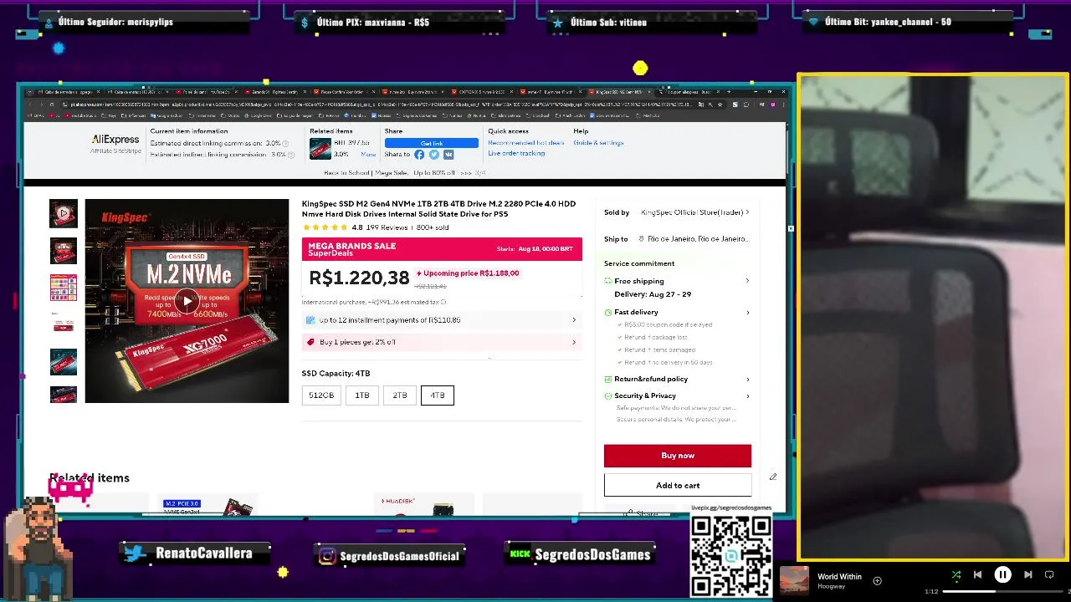Toggle shuffle in the Spotify player
The image size is (1071, 602).
[x=956, y=574]
